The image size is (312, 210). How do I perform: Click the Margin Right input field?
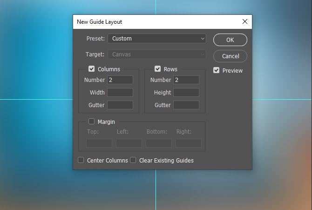click(x=189, y=143)
